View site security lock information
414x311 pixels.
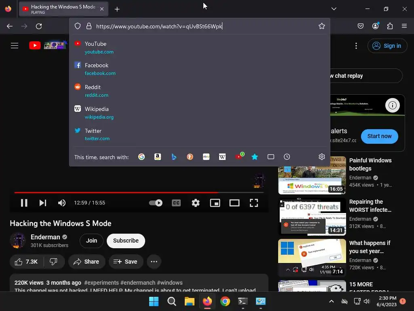point(89,26)
